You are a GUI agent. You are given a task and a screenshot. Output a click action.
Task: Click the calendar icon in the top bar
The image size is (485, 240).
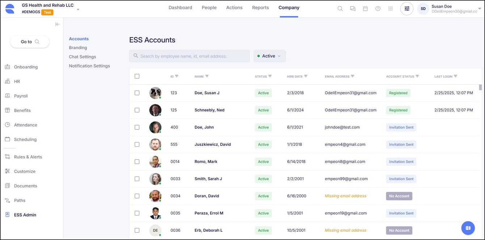365,8
